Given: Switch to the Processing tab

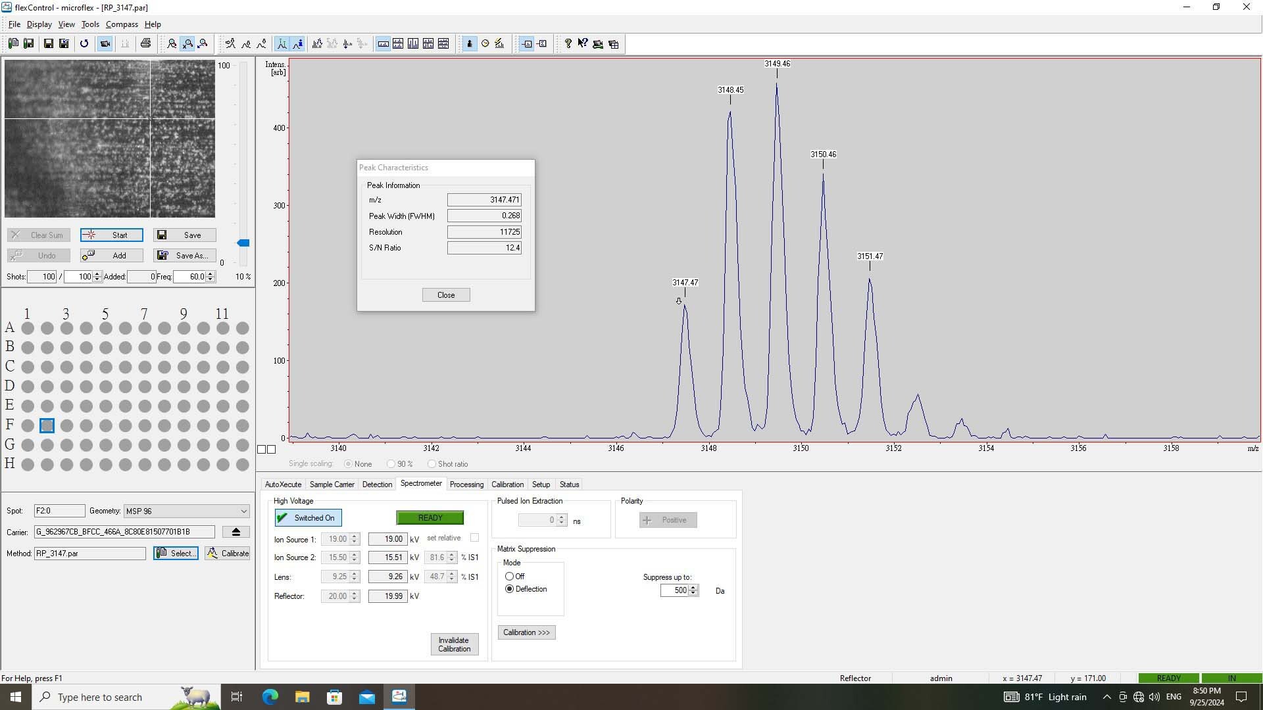Looking at the screenshot, I should [466, 484].
